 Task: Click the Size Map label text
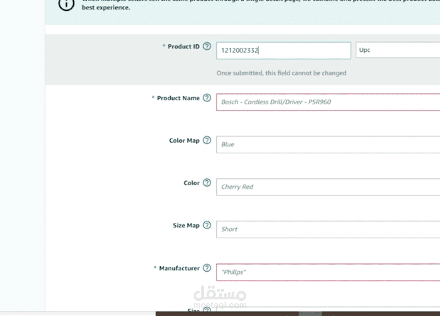point(186,225)
